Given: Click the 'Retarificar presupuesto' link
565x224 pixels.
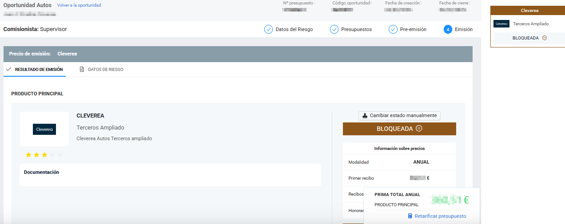Looking at the screenshot, I should (x=440, y=216).
